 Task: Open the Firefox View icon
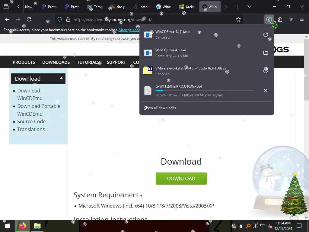[6, 7]
